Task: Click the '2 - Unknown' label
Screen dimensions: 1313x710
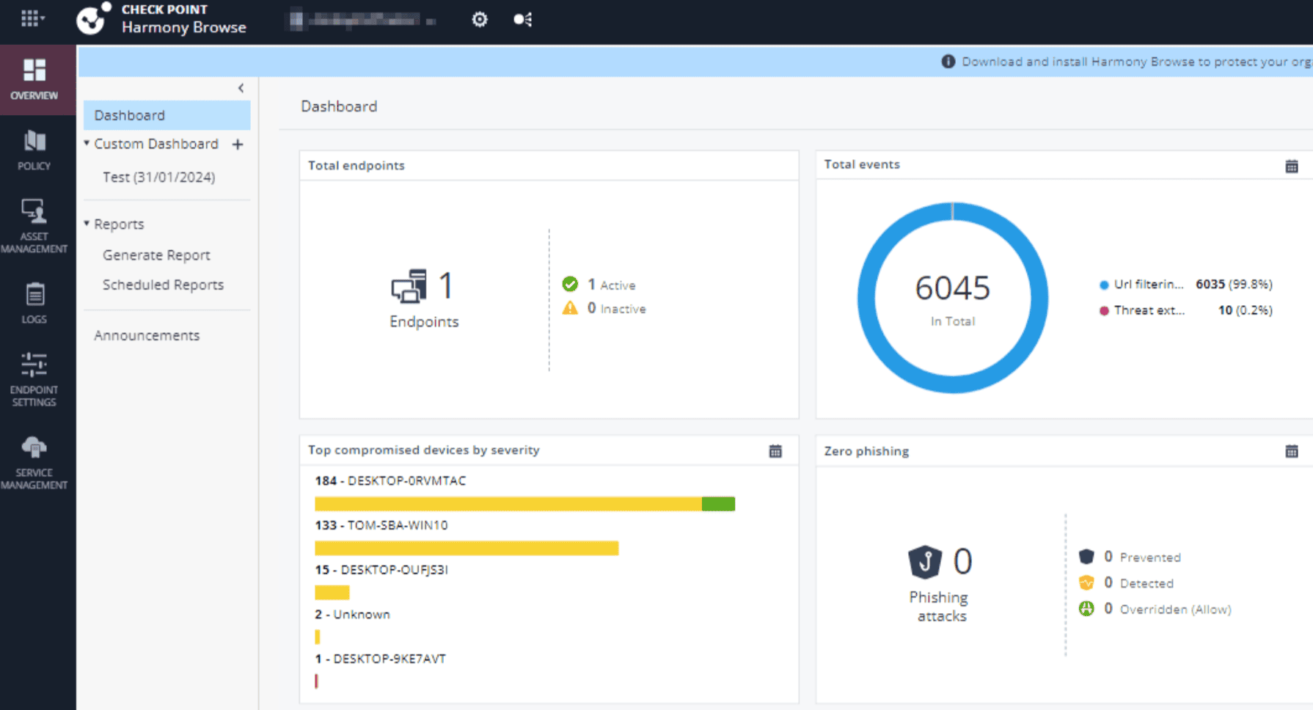Action: [x=352, y=615]
